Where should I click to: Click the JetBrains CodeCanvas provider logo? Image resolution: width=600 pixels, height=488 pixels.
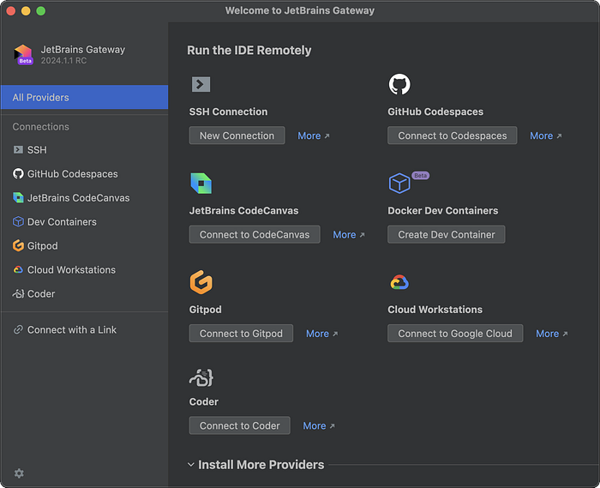201,183
